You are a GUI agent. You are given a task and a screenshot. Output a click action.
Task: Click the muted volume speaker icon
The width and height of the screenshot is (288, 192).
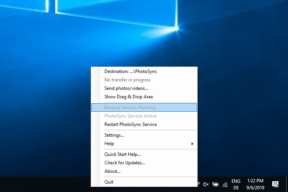point(206,184)
